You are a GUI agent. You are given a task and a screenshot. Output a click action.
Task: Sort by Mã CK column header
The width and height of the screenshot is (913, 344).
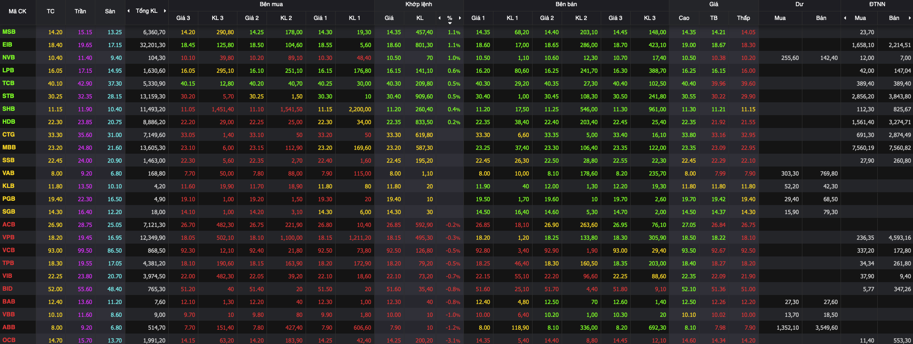18,11
